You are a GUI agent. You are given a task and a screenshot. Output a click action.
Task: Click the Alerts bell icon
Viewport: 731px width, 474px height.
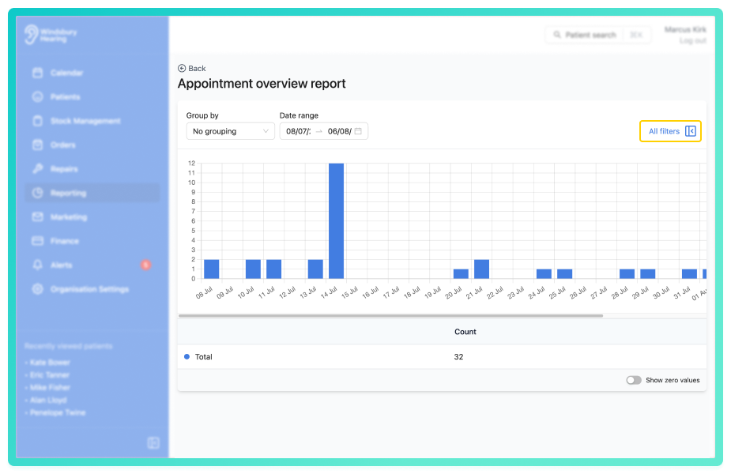click(38, 265)
